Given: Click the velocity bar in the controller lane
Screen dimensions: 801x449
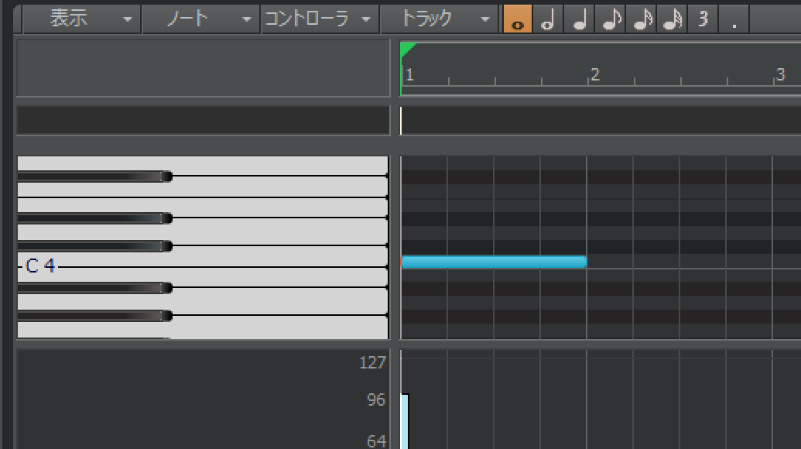Looking at the screenshot, I should pyautogui.click(x=404, y=422).
